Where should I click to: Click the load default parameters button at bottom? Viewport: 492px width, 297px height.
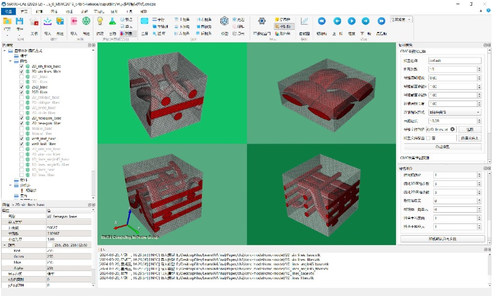pyautogui.click(x=442, y=239)
